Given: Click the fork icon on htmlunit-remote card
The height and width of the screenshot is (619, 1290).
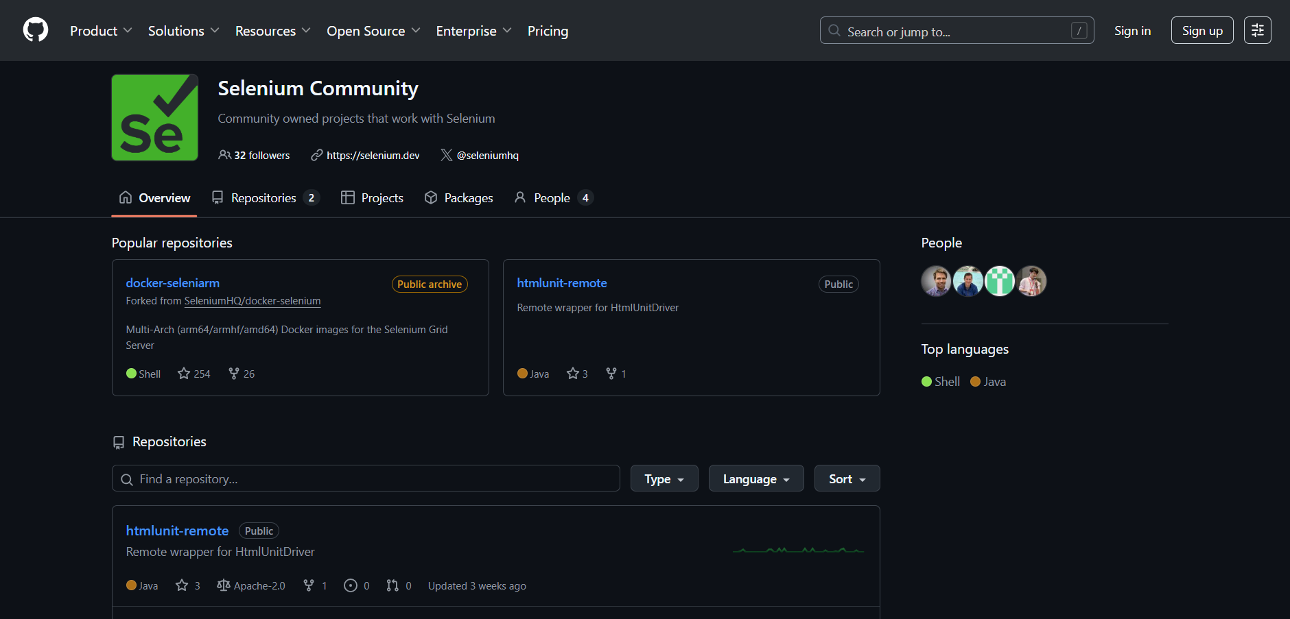Looking at the screenshot, I should coord(610,373).
